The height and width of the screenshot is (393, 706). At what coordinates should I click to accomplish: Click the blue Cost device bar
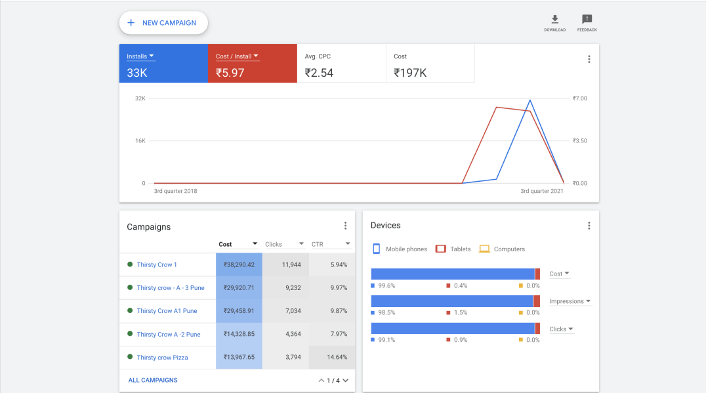tap(453, 274)
